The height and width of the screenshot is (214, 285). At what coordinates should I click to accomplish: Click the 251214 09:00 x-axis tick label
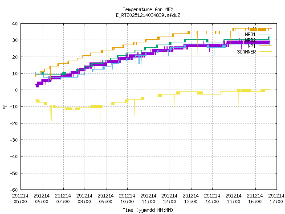(x=106, y=198)
